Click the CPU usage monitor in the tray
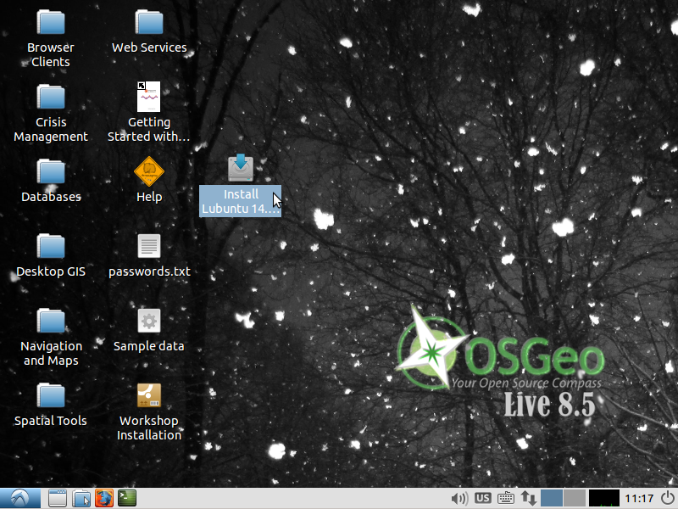The height and width of the screenshot is (509, 678). [x=604, y=498]
